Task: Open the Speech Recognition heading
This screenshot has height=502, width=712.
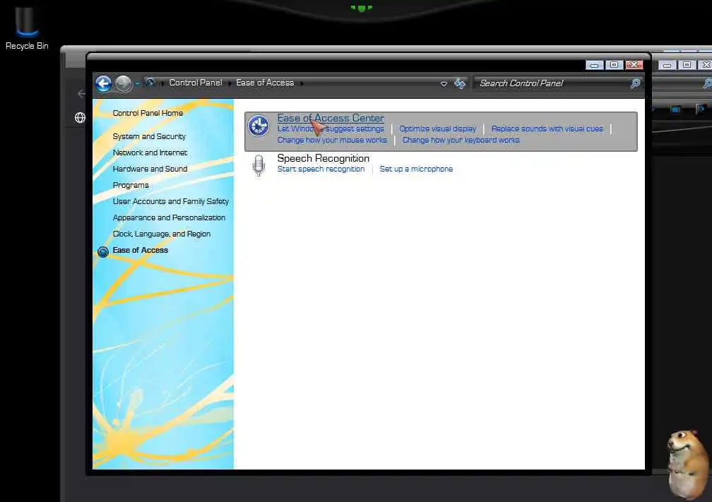Action: tap(324, 158)
